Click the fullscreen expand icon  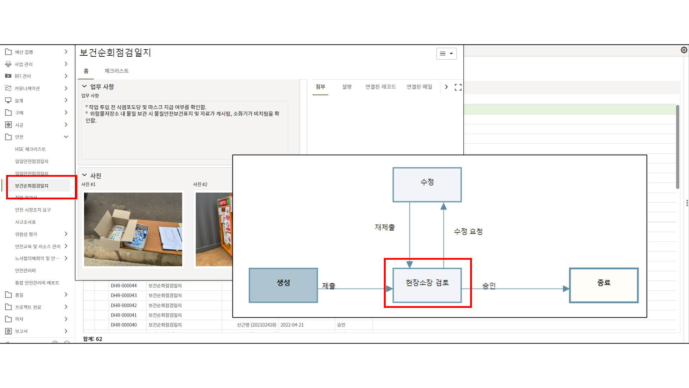(x=458, y=87)
